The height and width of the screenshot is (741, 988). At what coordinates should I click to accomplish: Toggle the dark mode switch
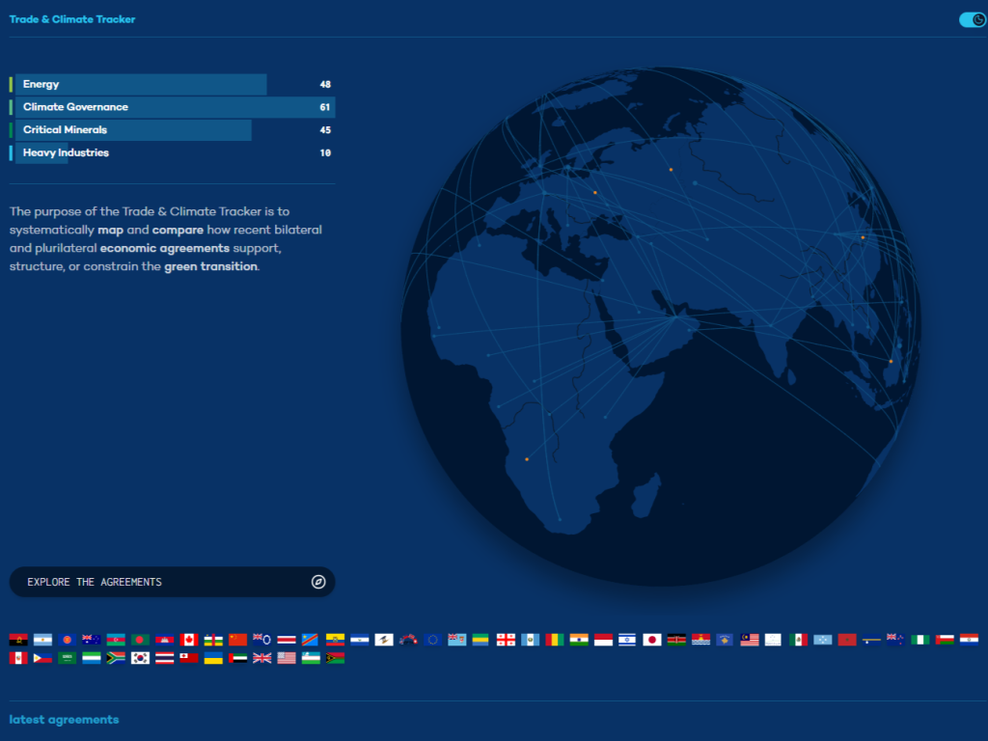[973, 20]
